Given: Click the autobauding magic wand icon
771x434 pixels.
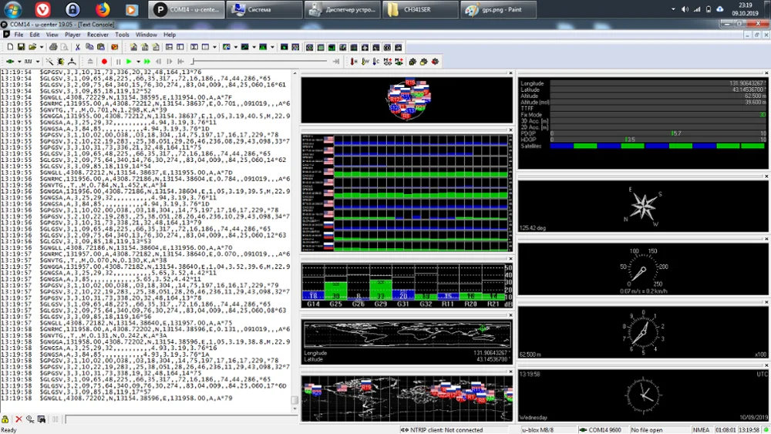Looking at the screenshot, I should 49,62.
